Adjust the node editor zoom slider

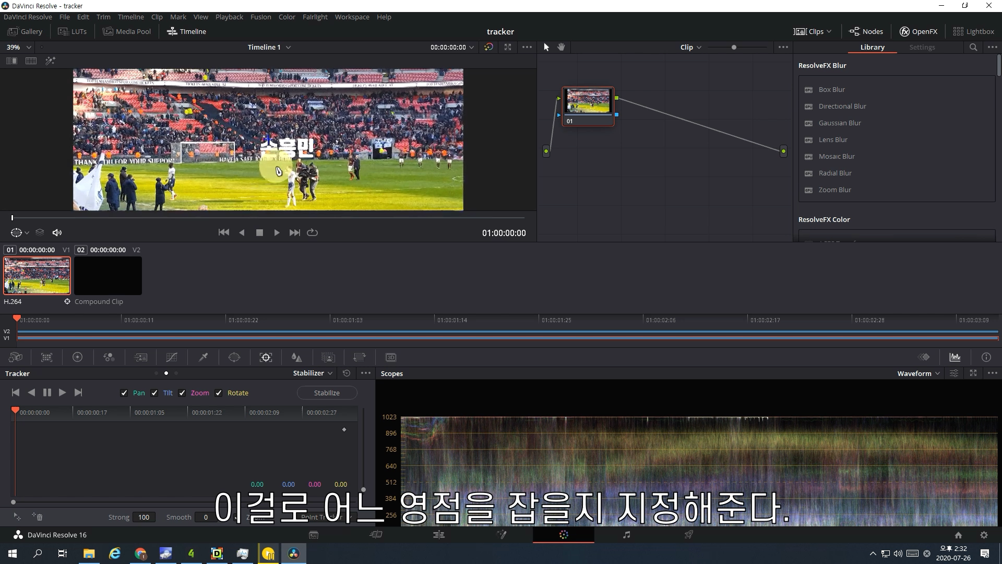click(x=734, y=47)
